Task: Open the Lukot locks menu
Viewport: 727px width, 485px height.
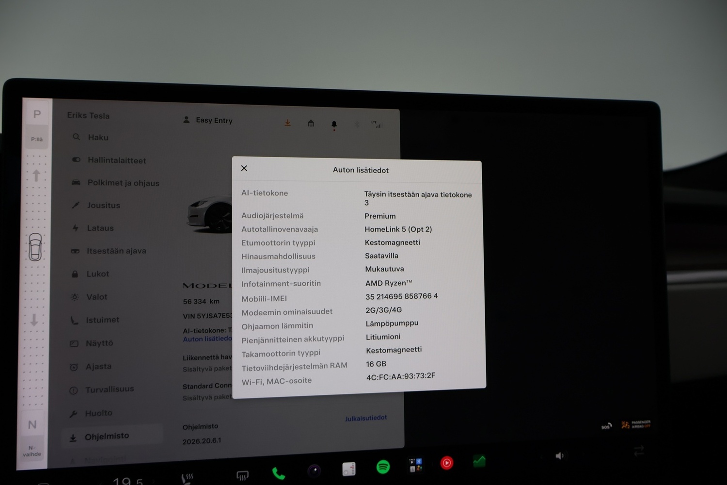Action: pos(90,274)
